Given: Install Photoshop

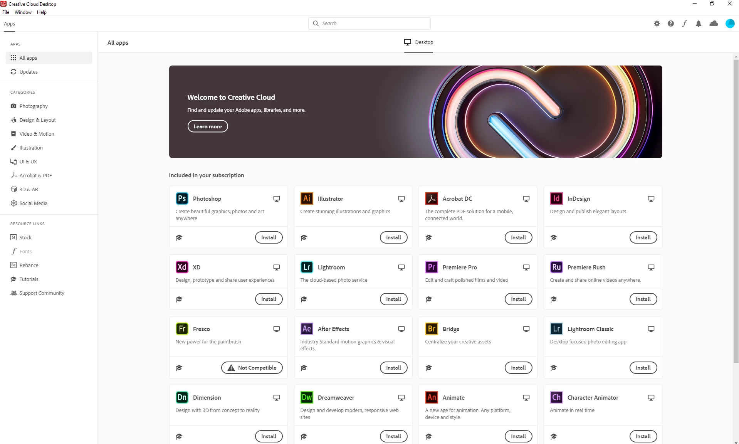Looking at the screenshot, I should (x=269, y=237).
